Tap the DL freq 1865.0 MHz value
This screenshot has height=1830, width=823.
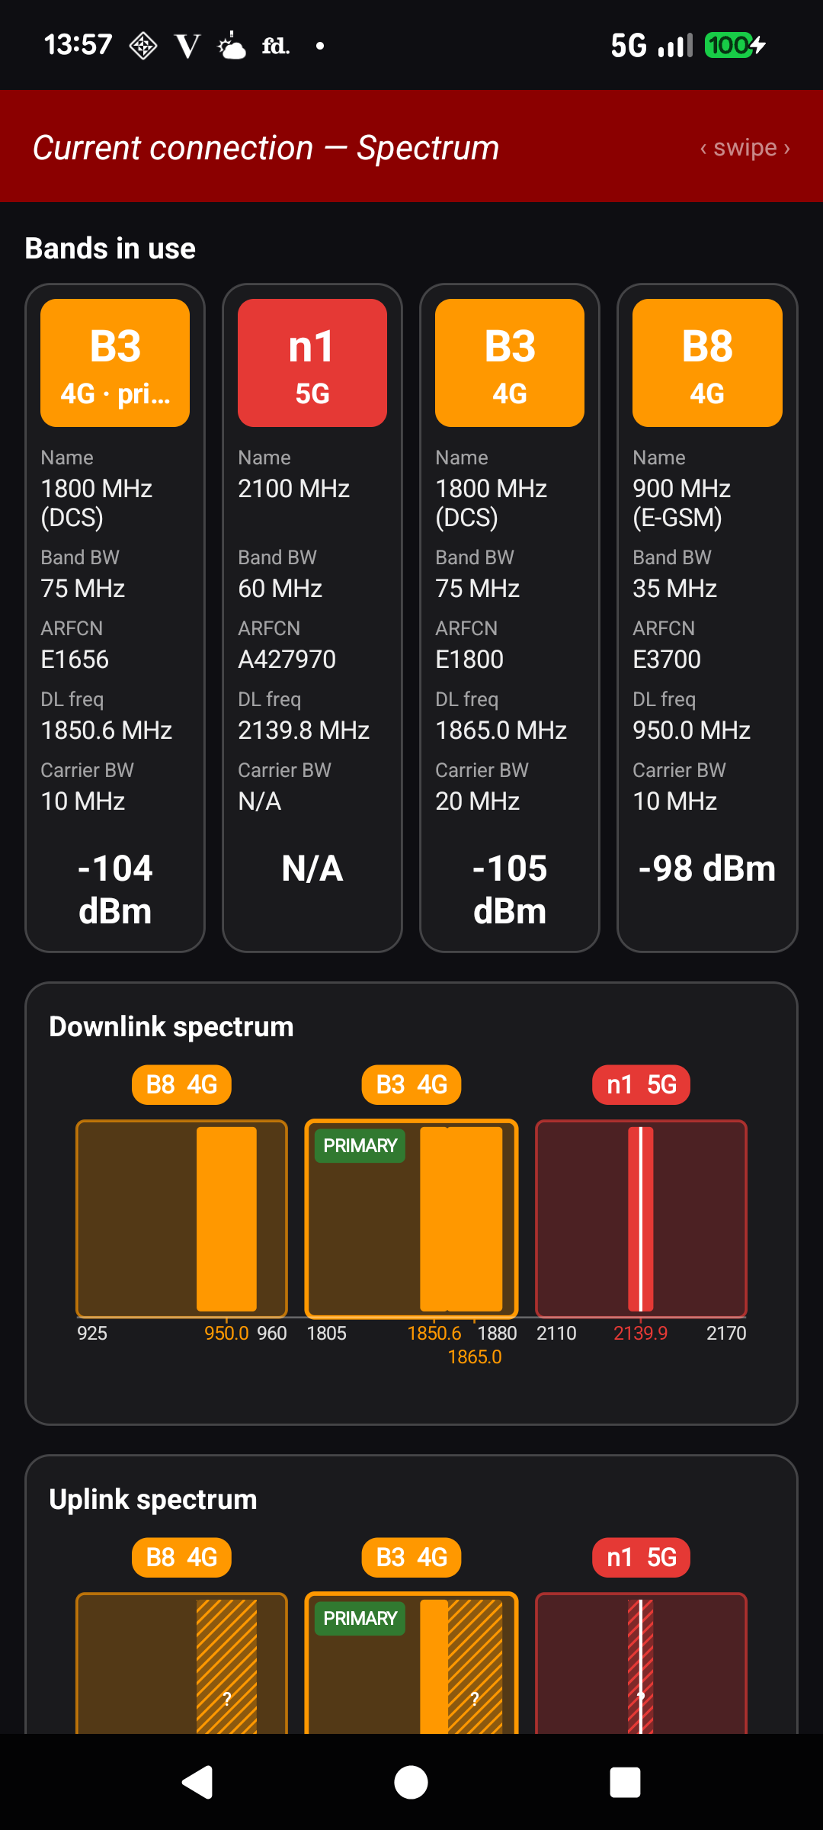(501, 730)
